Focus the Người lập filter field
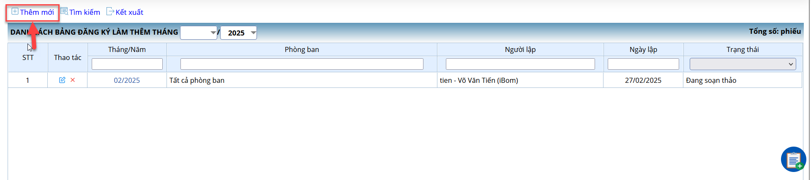811x180 pixels. 520,64
